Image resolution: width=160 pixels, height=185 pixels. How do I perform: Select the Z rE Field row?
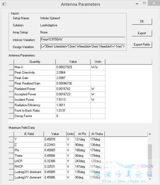(57, 145)
